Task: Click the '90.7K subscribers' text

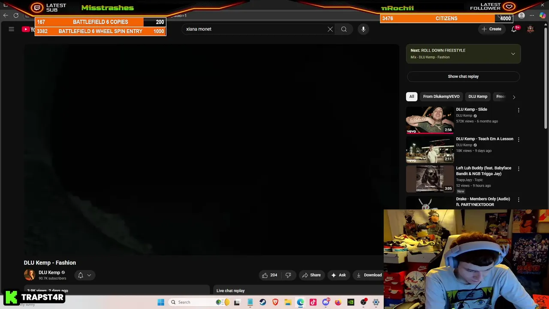Action: (x=52, y=279)
